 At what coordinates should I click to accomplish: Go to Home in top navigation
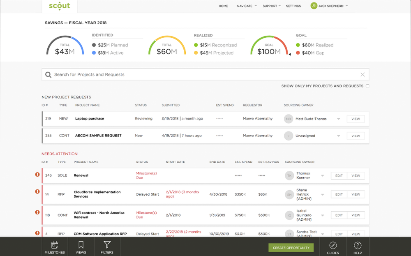(x=223, y=6)
